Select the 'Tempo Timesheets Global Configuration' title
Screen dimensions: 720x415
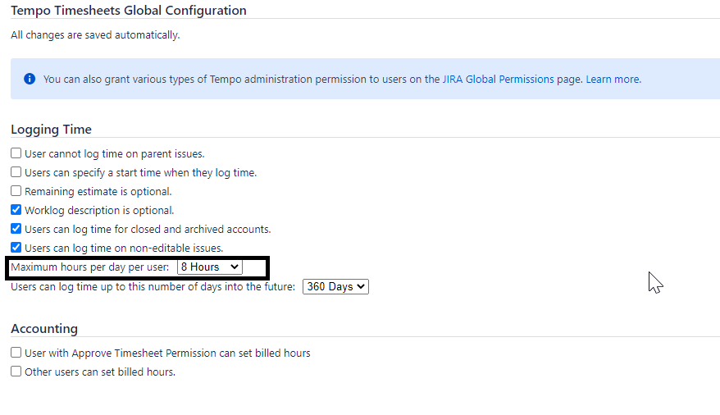coord(128,11)
